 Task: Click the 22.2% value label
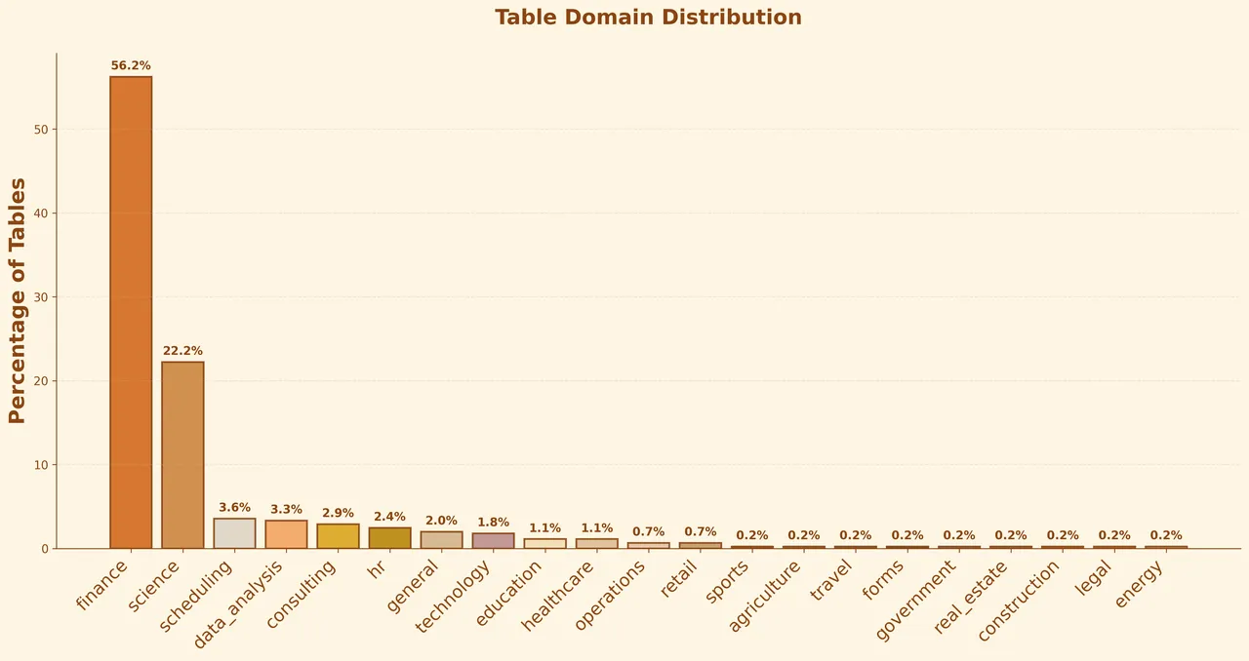[182, 351]
